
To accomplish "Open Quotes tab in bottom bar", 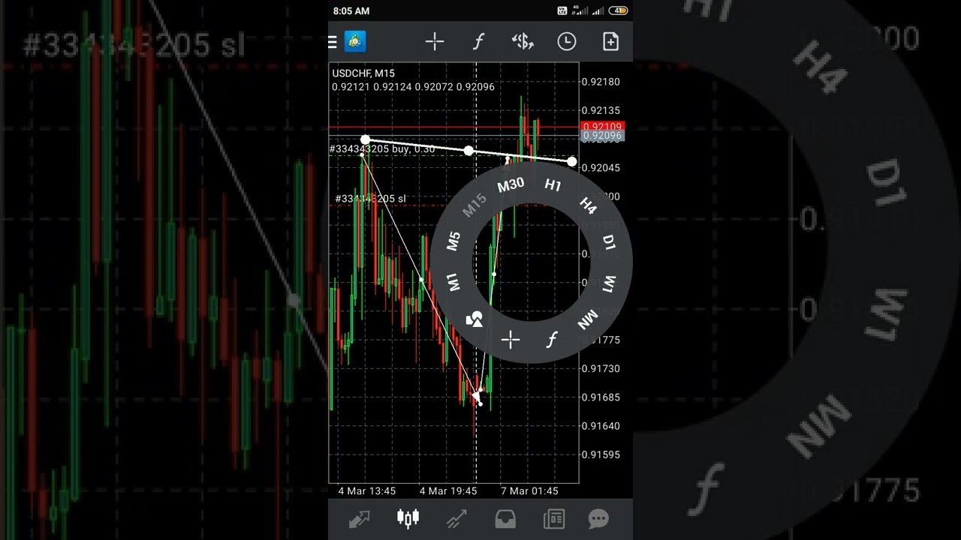I will pos(359,519).
